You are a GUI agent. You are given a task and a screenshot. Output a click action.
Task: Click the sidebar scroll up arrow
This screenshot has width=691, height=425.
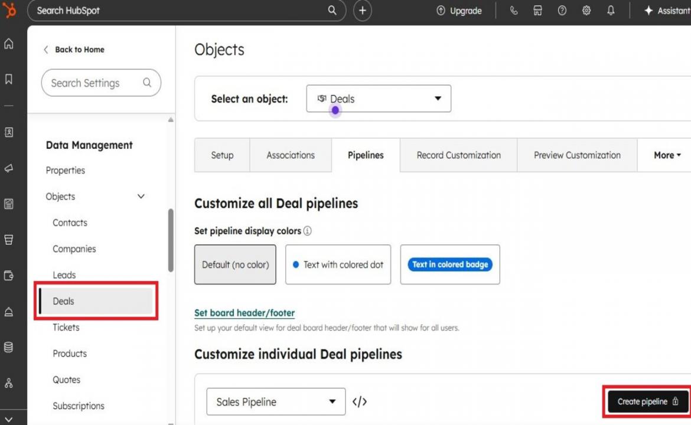(171, 120)
